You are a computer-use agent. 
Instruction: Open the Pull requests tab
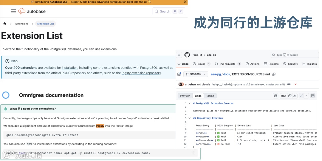tap(228, 64)
